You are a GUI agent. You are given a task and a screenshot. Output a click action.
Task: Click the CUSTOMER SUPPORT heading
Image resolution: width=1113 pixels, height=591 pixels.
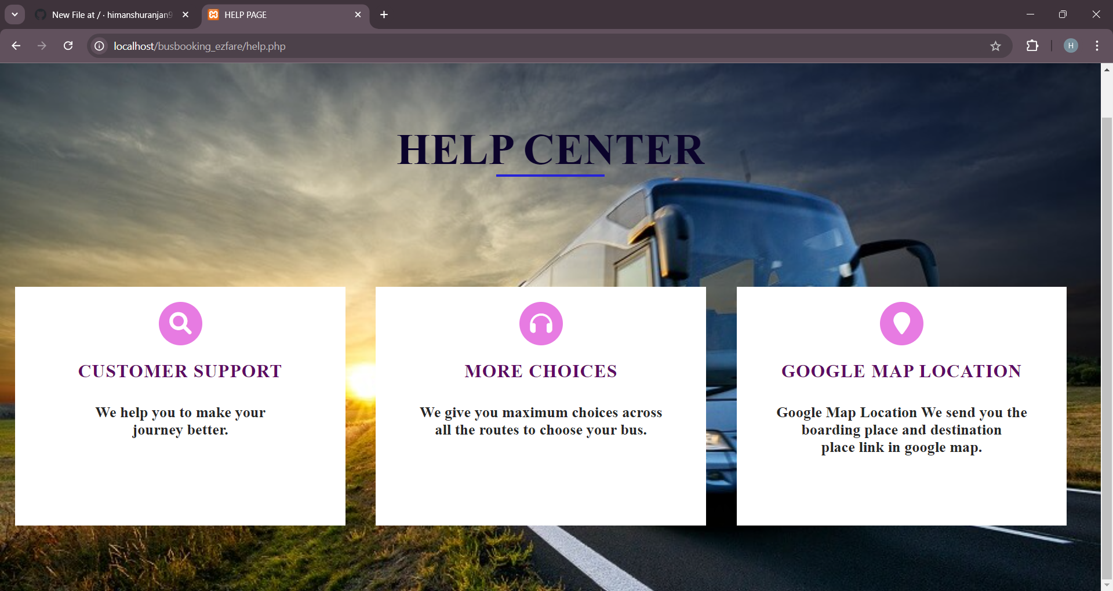pos(180,371)
